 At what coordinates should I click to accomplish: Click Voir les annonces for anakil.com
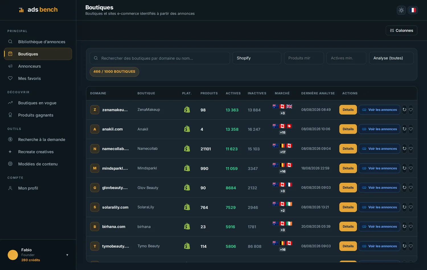tap(379, 129)
